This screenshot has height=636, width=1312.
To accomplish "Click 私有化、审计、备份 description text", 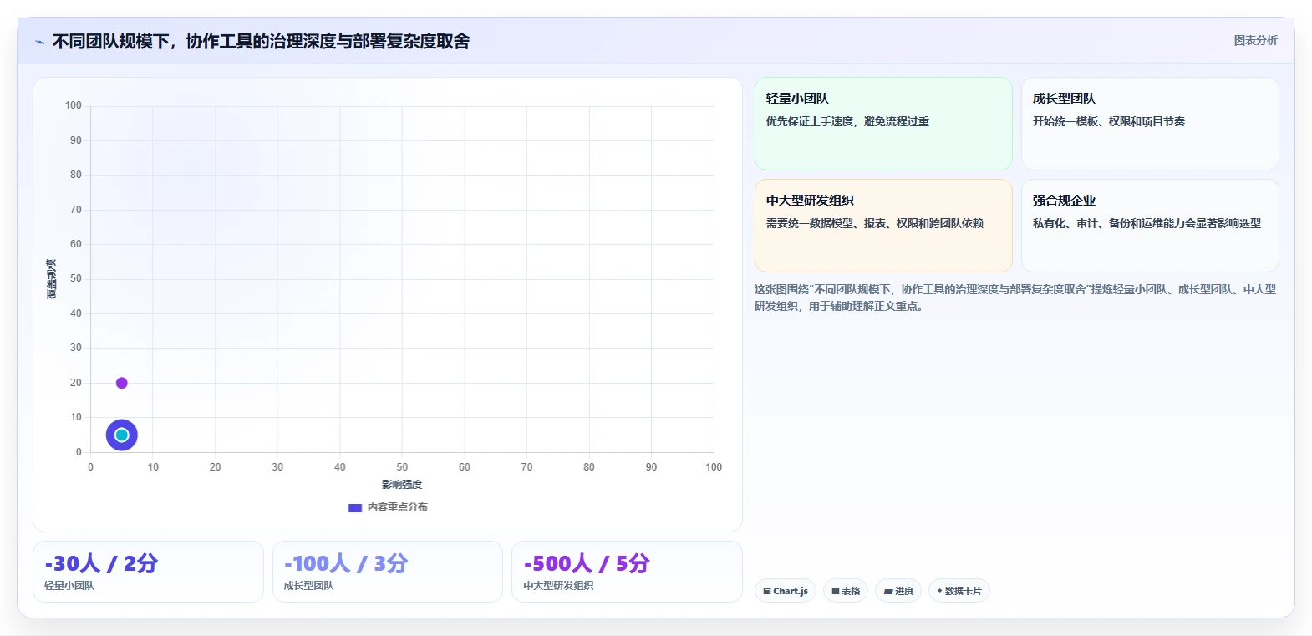I will tap(1147, 223).
